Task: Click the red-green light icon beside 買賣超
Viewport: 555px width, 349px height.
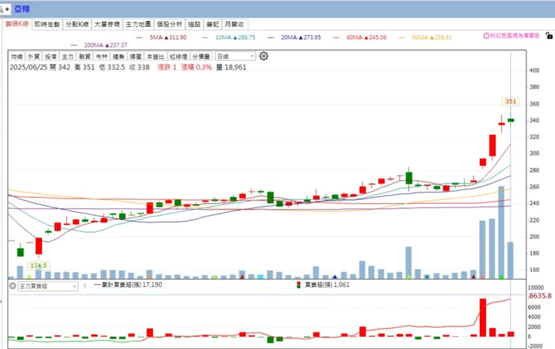Action: tap(298, 285)
